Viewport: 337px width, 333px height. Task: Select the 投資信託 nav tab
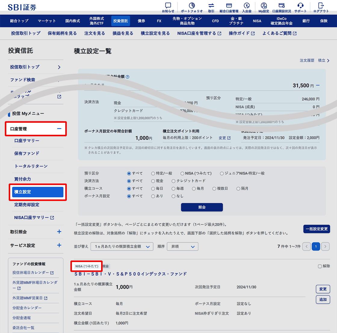(x=120, y=21)
